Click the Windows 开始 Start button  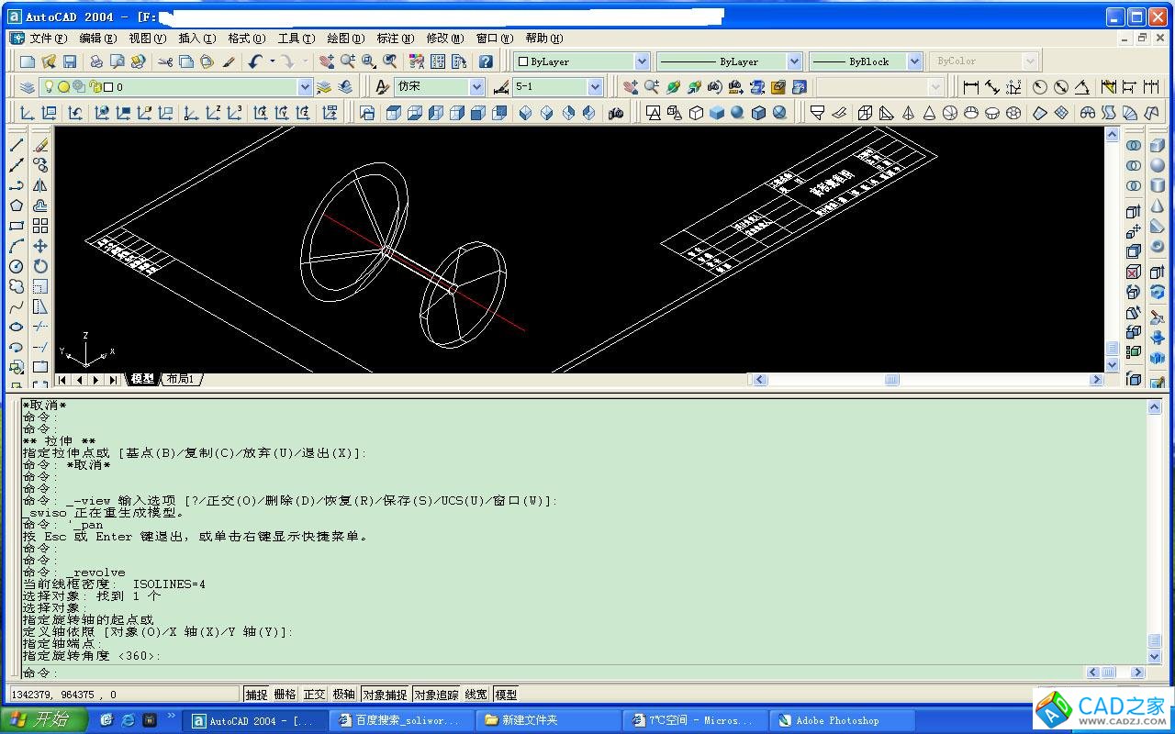[x=44, y=720]
